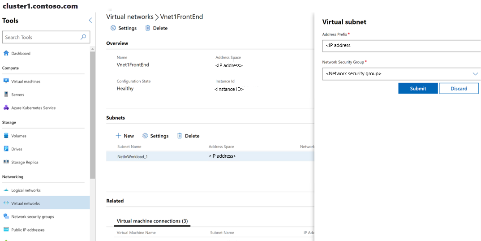Select the Servers icon in Compute
Viewport: 481px width, 241px height.
point(6,95)
